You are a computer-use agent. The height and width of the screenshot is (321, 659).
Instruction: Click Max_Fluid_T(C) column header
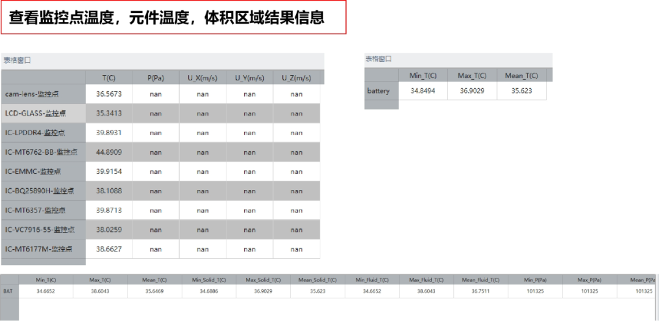[x=426, y=280]
